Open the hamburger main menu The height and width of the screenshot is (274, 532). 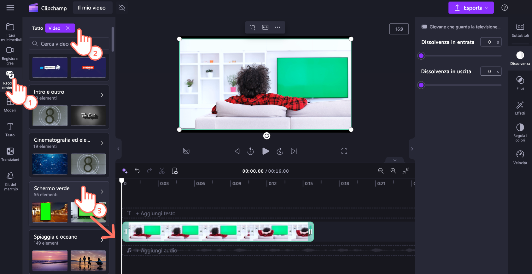[x=10, y=8]
